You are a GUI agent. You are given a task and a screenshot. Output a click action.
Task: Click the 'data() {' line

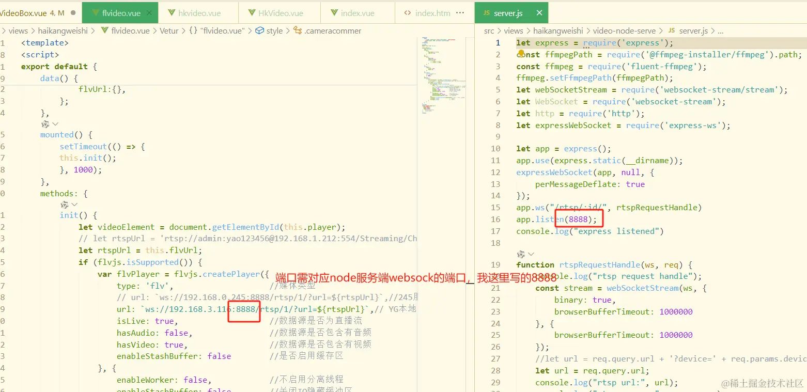coord(59,79)
